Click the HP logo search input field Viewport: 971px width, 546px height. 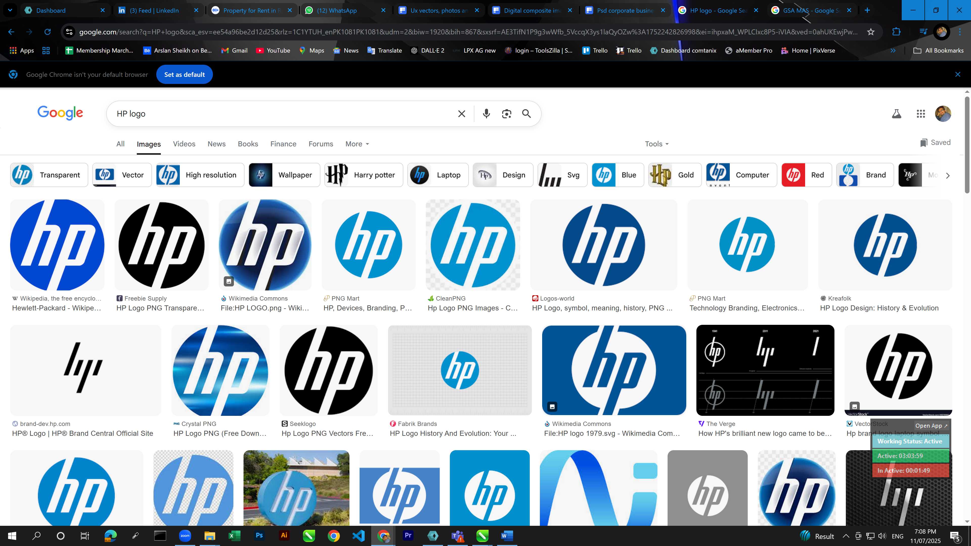coord(283,113)
